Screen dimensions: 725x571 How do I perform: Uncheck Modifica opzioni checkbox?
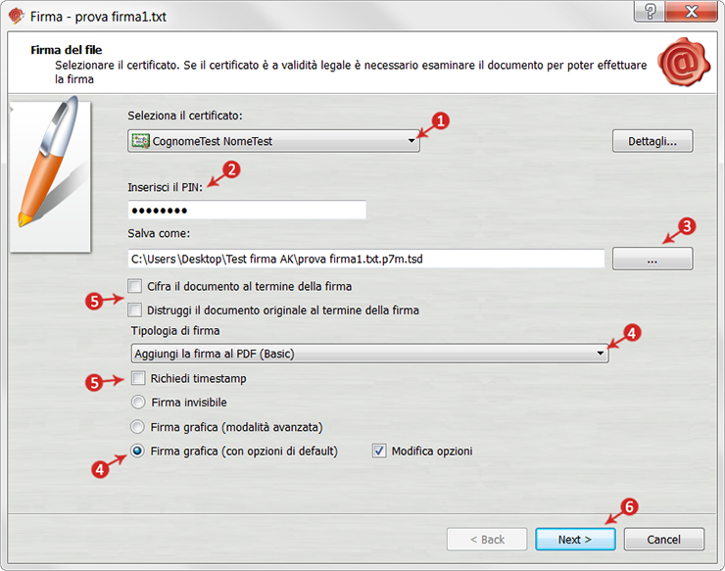379,451
